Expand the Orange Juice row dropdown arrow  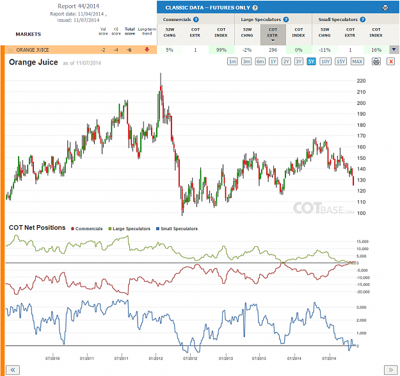coord(394,49)
